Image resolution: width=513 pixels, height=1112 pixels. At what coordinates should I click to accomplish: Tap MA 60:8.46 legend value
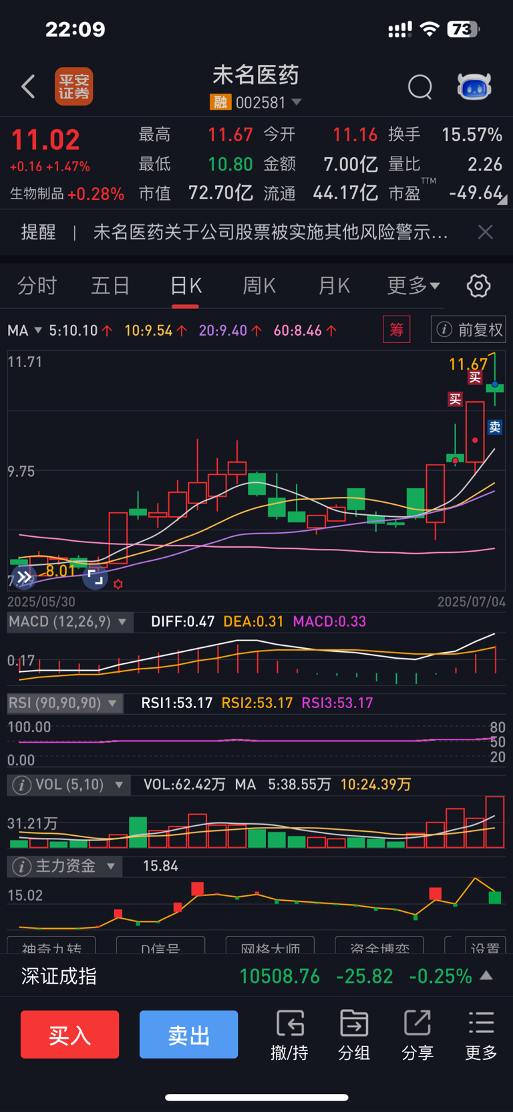298,330
